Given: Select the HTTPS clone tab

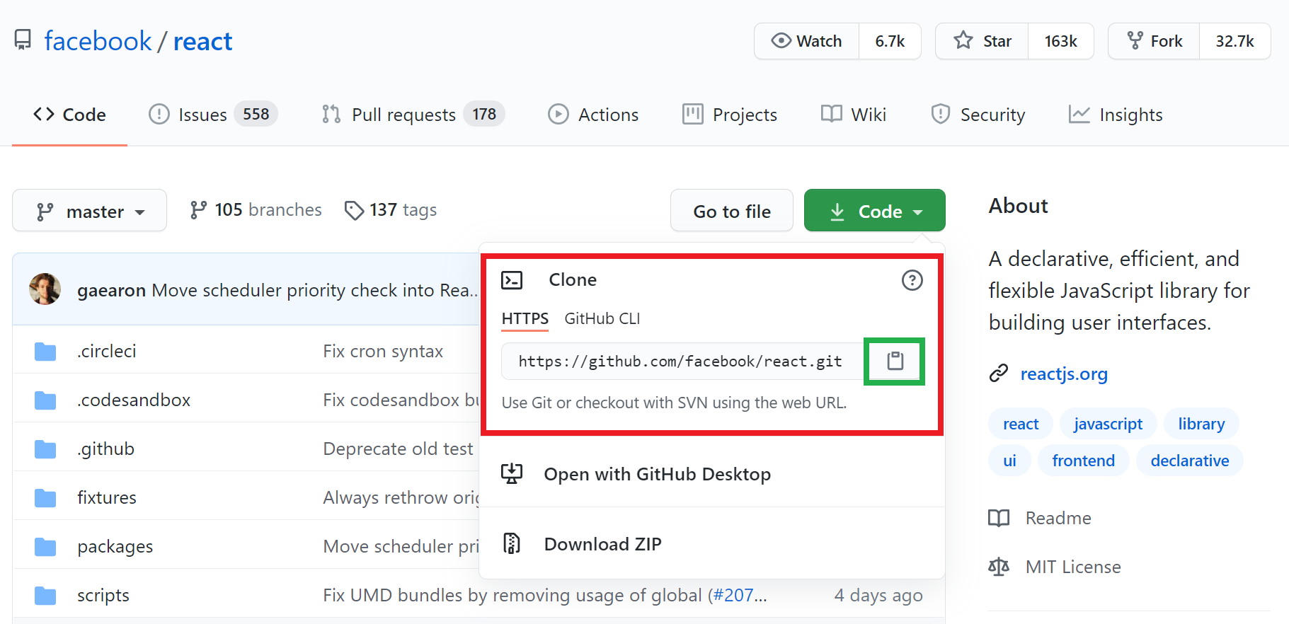Looking at the screenshot, I should [x=525, y=318].
